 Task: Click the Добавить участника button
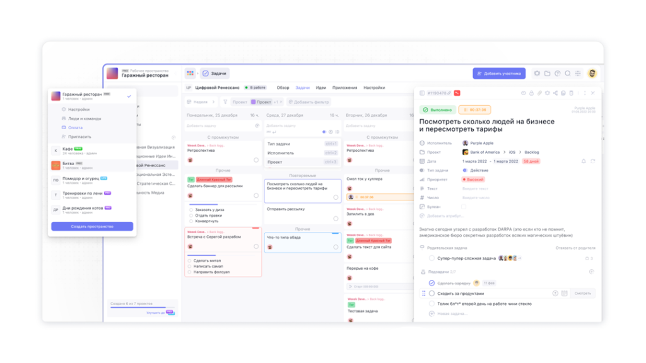click(x=499, y=73)
